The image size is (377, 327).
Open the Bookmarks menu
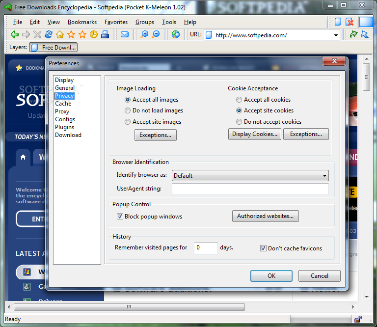pos(82,22)
